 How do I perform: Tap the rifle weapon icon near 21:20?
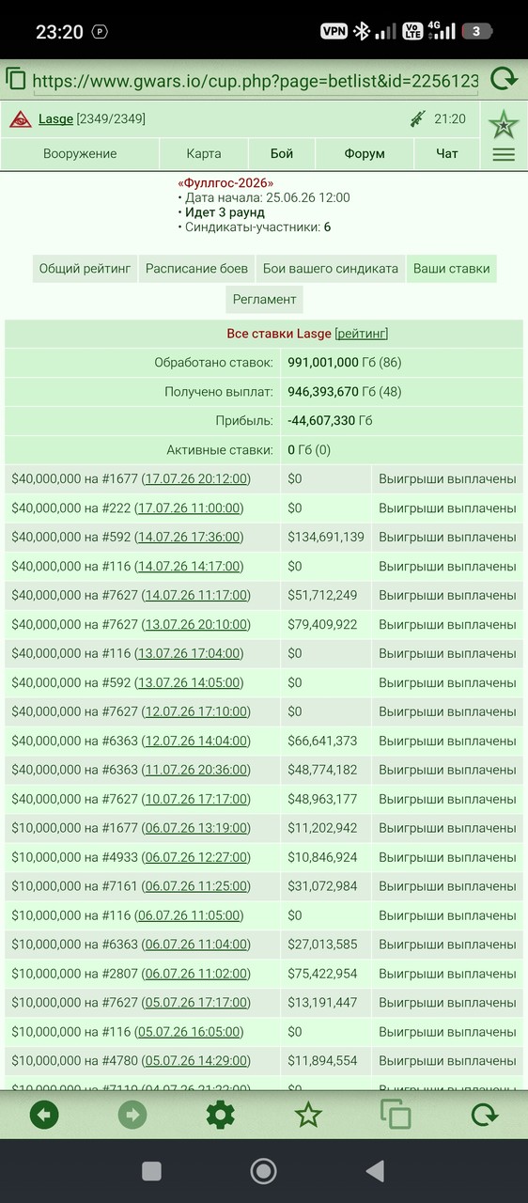[x=418, y=119]
